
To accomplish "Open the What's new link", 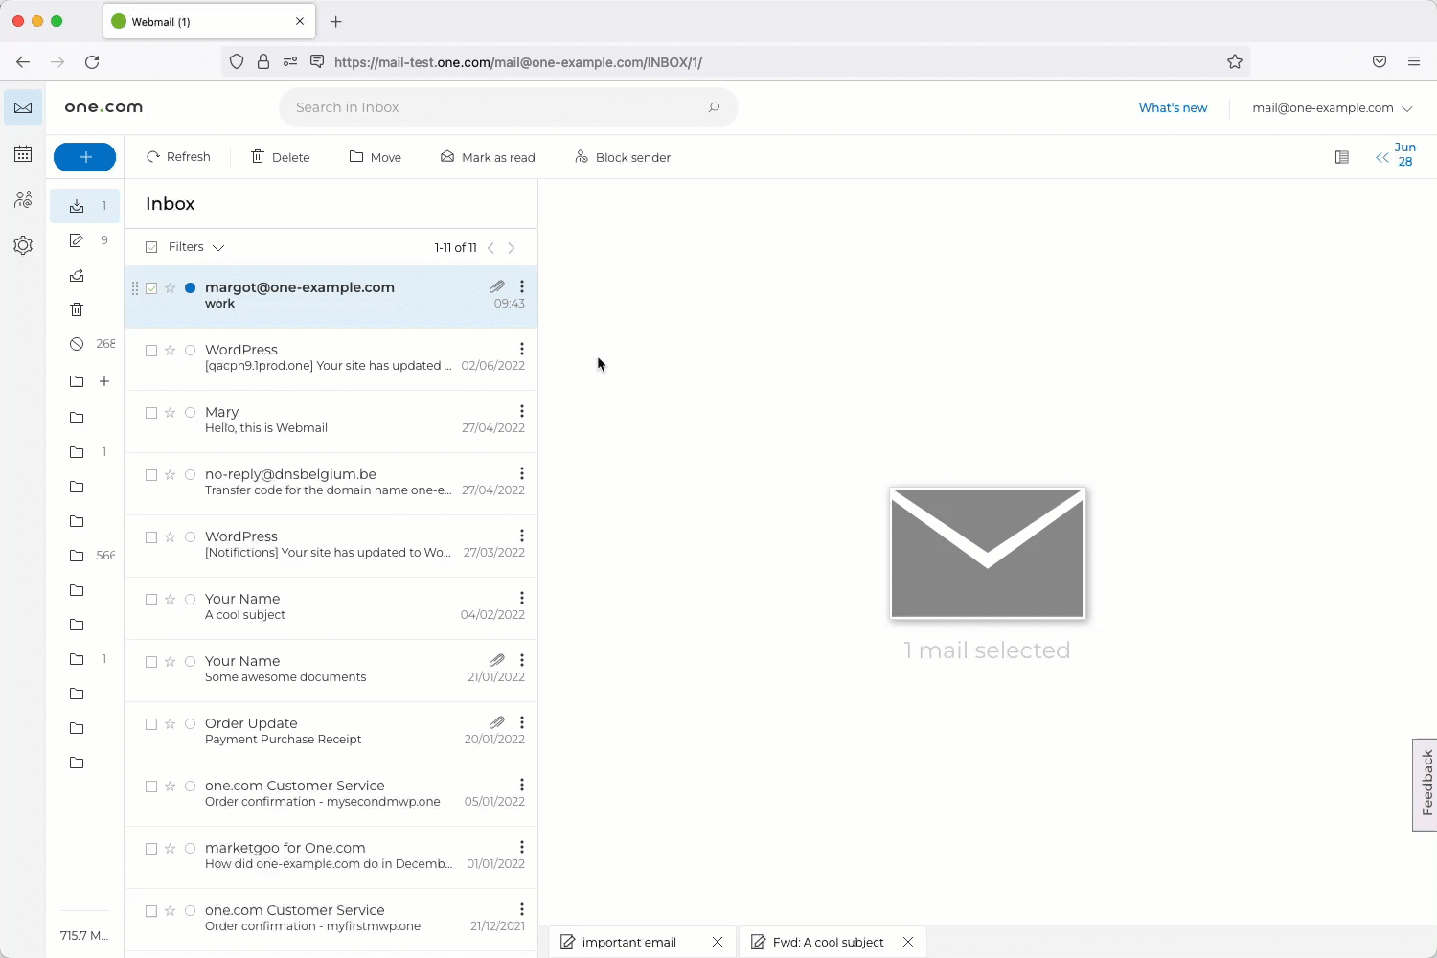I will coord(1173,107).
